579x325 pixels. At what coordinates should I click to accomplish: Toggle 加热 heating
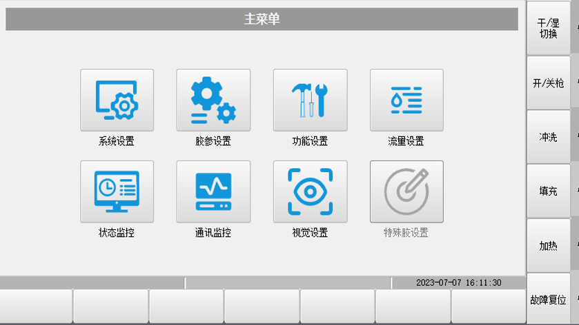(x=548, y=246)
